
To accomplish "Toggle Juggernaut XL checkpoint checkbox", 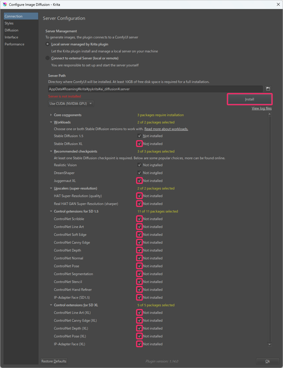I will (140, 181).
